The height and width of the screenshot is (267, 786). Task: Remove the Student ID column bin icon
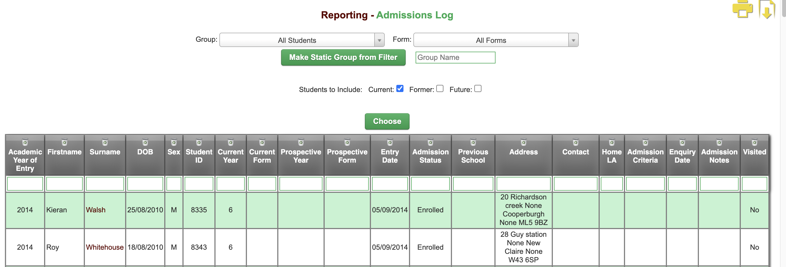[199, 142]
